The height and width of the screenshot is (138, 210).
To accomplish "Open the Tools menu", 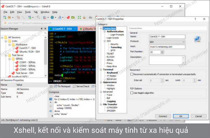I will [x=28, y=12].
